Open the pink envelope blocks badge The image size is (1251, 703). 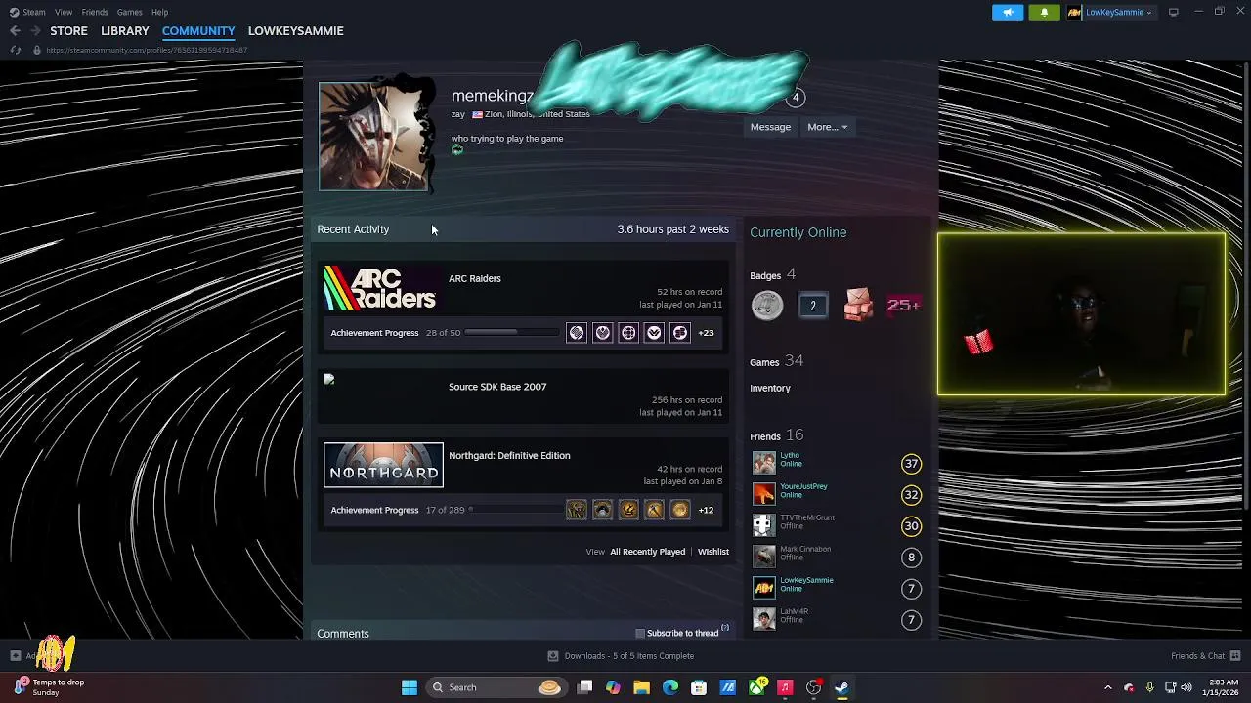(x=858, y=306)
